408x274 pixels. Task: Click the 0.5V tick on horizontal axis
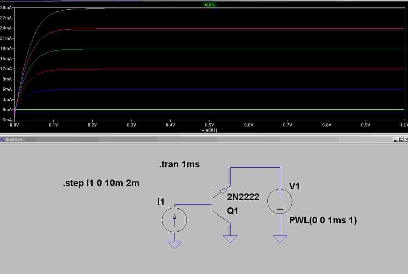pyautogui.click(x=210, y=125)
